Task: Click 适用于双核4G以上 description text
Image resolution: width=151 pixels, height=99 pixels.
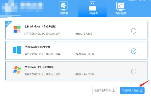Action: point(42,34)
